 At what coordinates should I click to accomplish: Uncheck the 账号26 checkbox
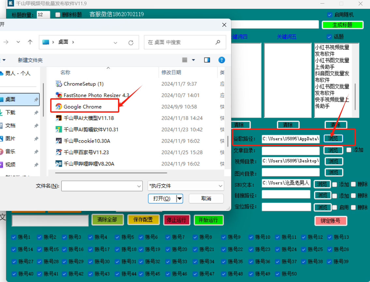pyautogui.click(x=330, y=249)
